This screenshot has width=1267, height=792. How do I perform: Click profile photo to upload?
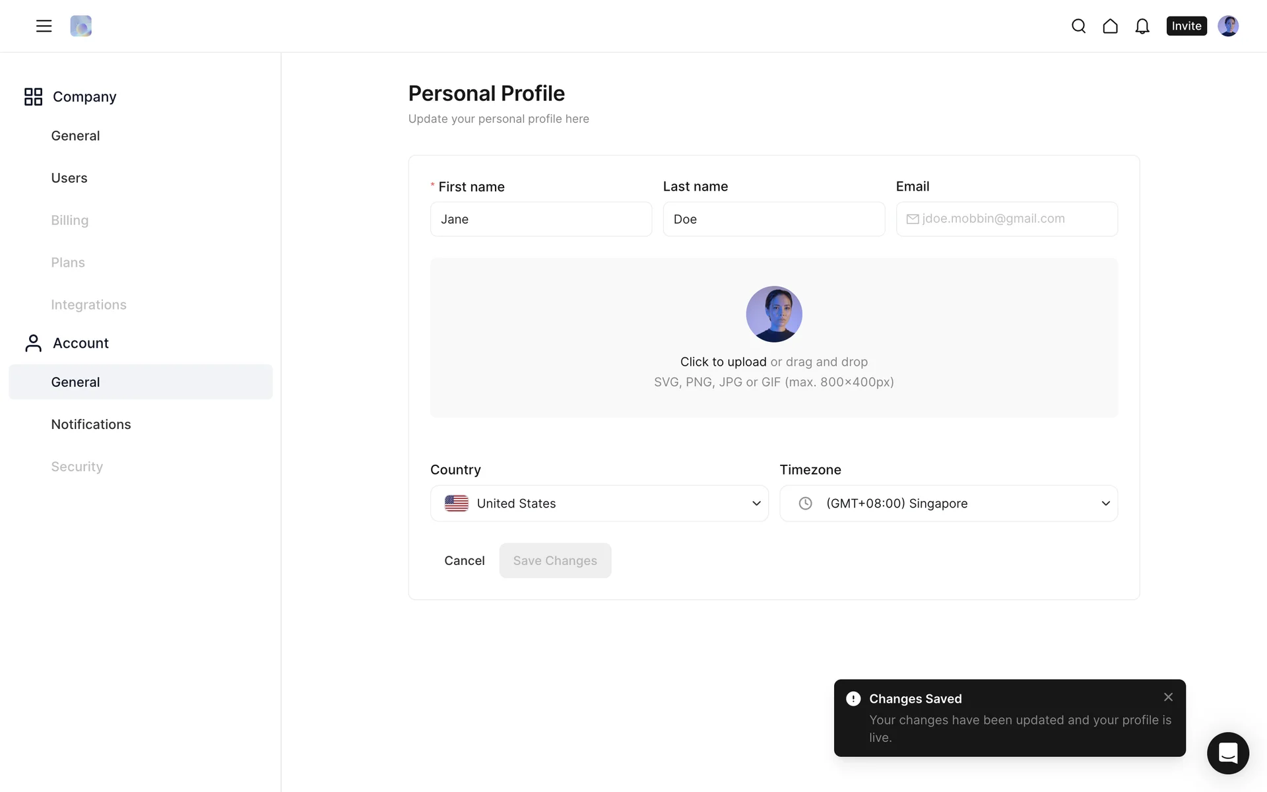773,314
